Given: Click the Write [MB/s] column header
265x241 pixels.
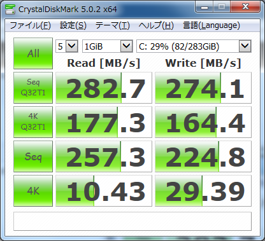Looking at the screenshot, I should pyautogui.click(x=203, y=63).
